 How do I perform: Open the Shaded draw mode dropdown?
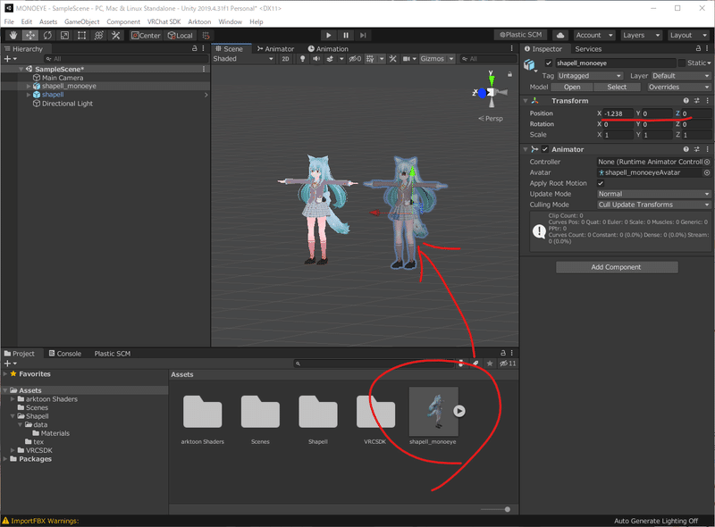pos(243,59)
